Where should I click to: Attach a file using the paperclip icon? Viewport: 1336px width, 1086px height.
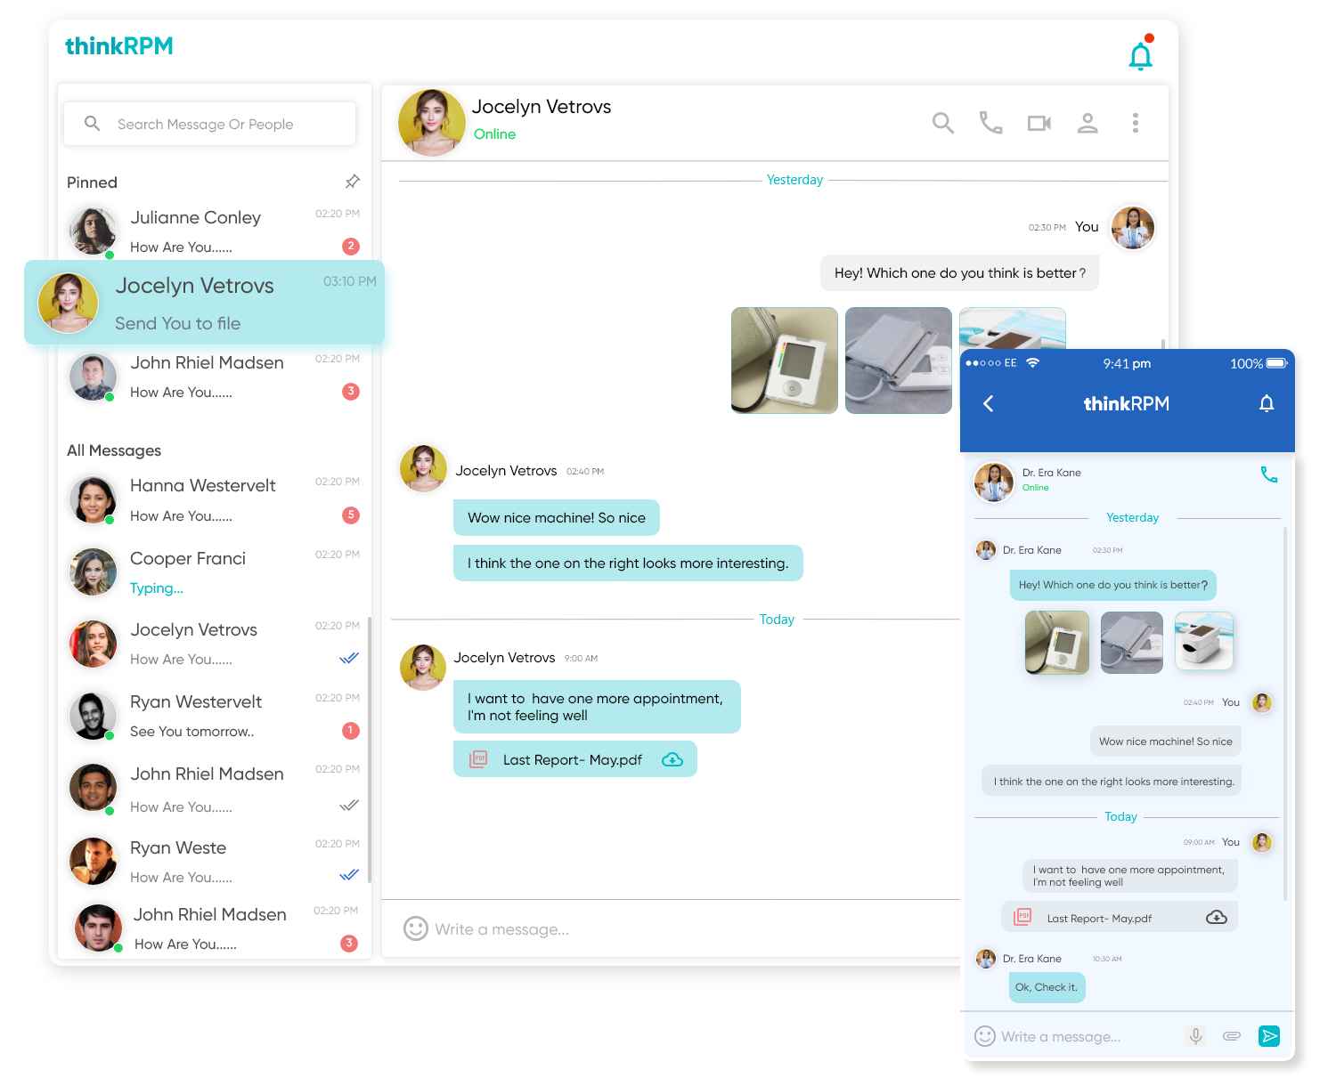pos(1233,1036)
